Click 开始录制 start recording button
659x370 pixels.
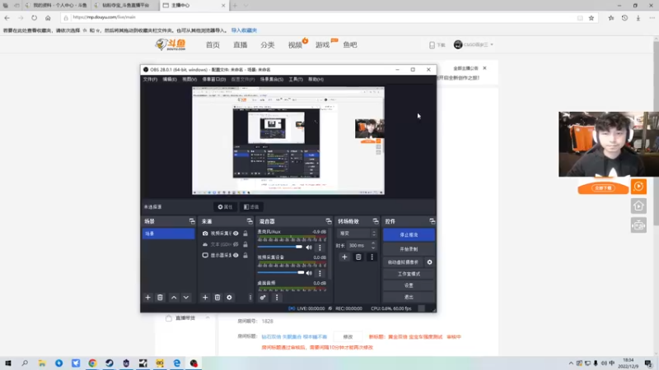[x=409, y=249]
